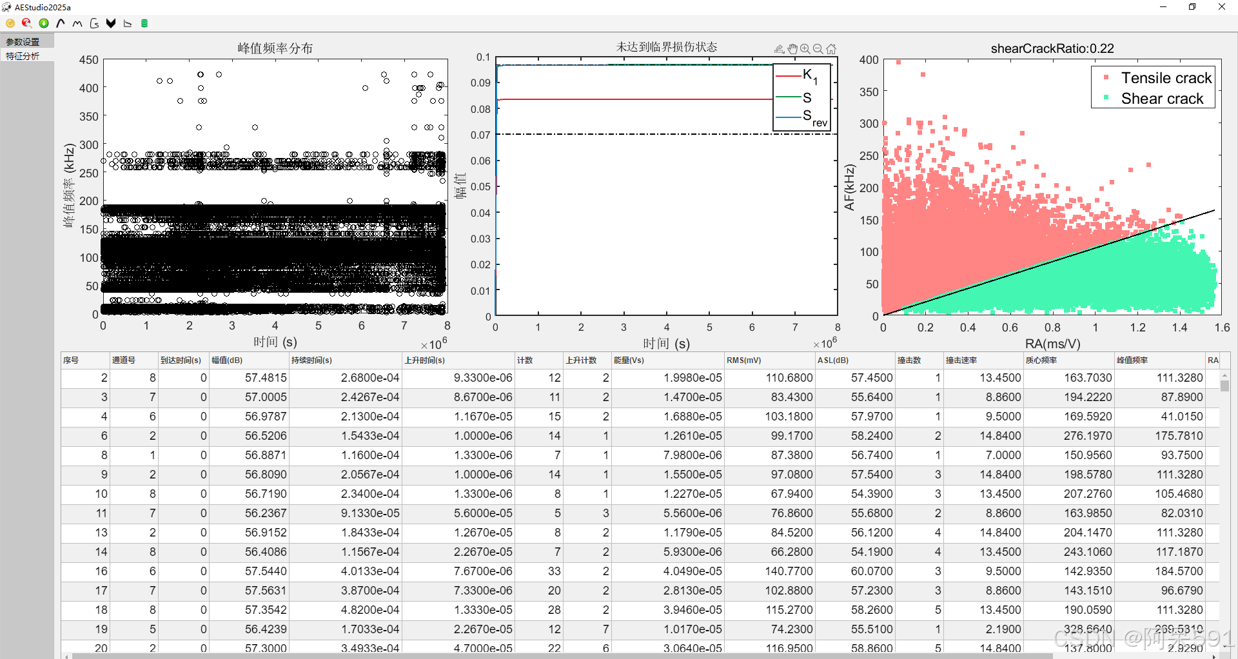Click the green database toolbar icon
Viewport: 1238px width, 659px height.
click(144, 23)
